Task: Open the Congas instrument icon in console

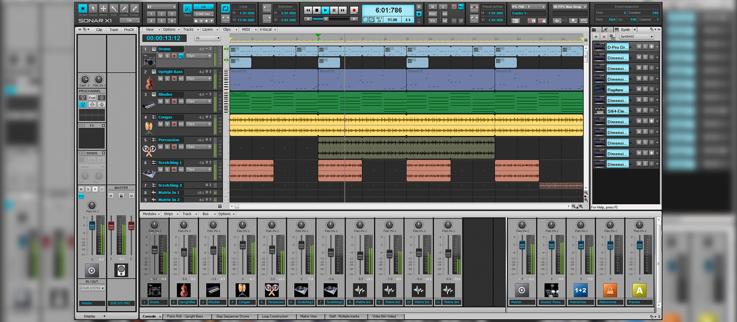Action: click(x=242, y=290)
